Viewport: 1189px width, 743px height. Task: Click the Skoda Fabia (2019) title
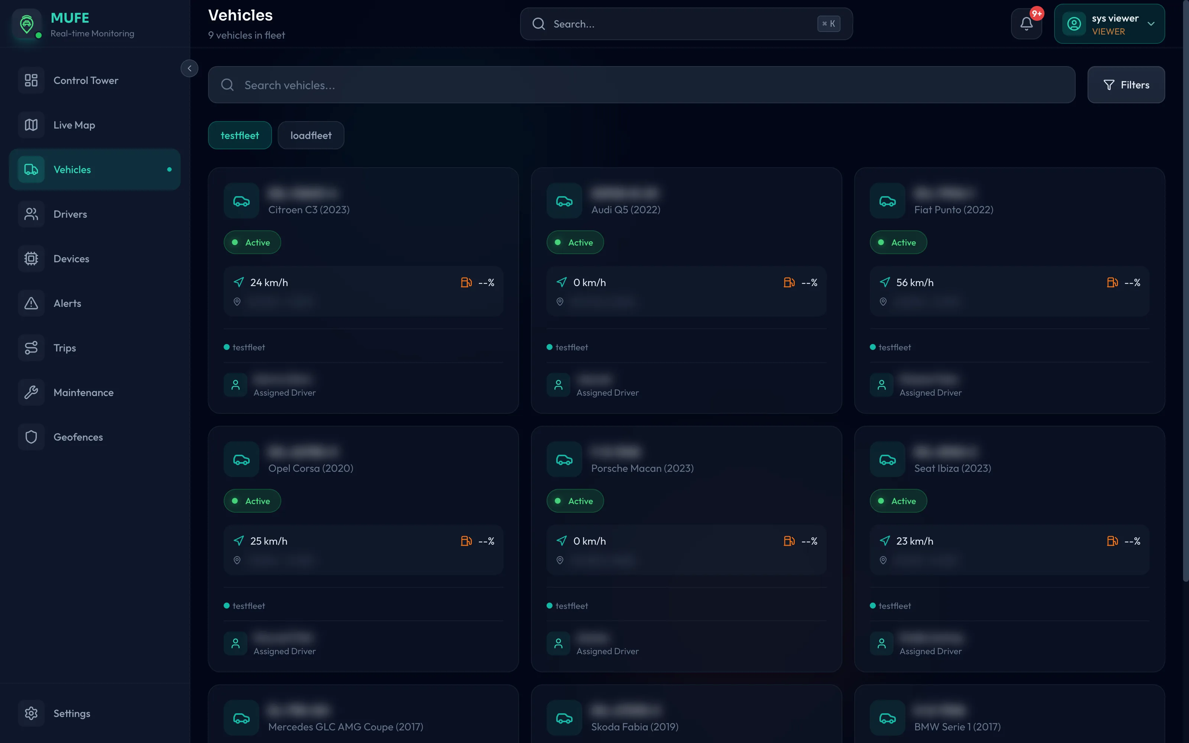pos(634,727)
